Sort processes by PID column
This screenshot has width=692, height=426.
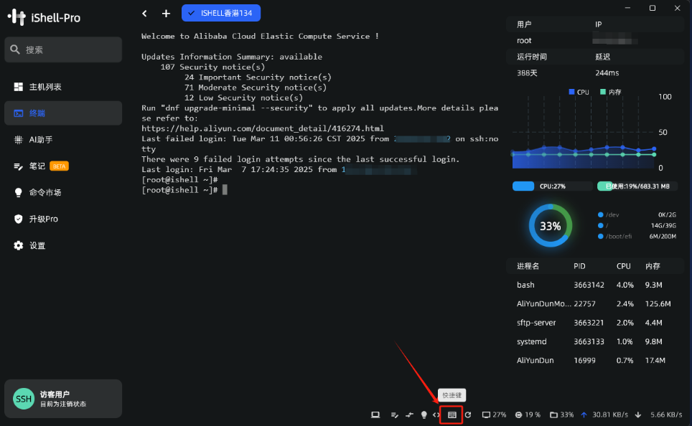coord(579,266)
